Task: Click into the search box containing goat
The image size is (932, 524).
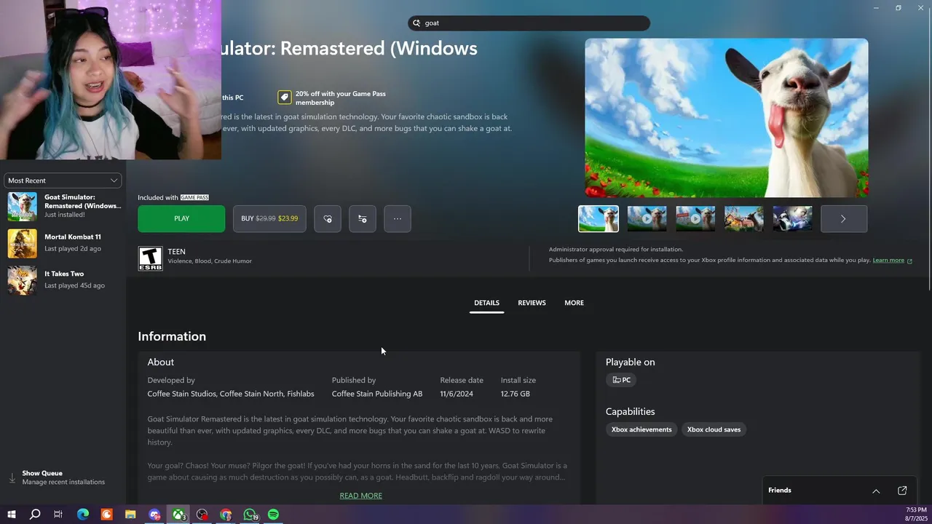Action: point(529,23)
